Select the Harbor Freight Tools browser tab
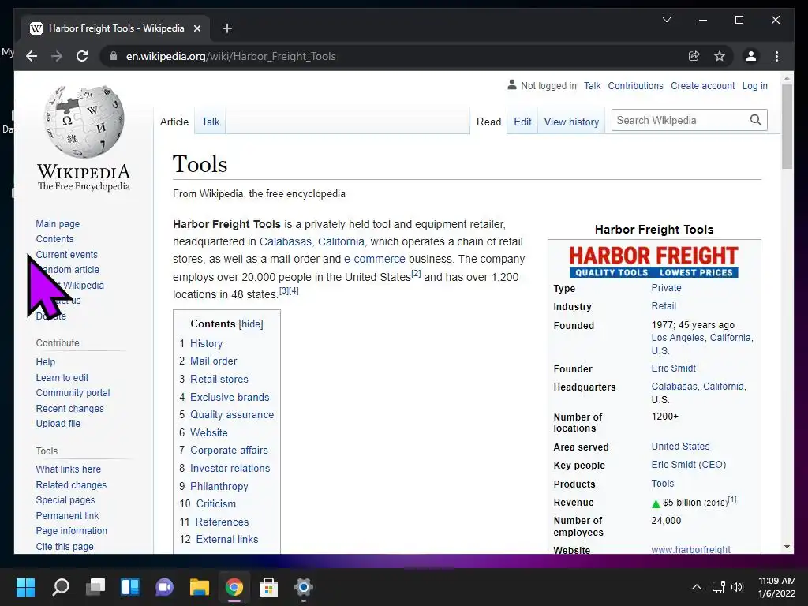This screenshot has width=808, height=606. click(115, 28)
